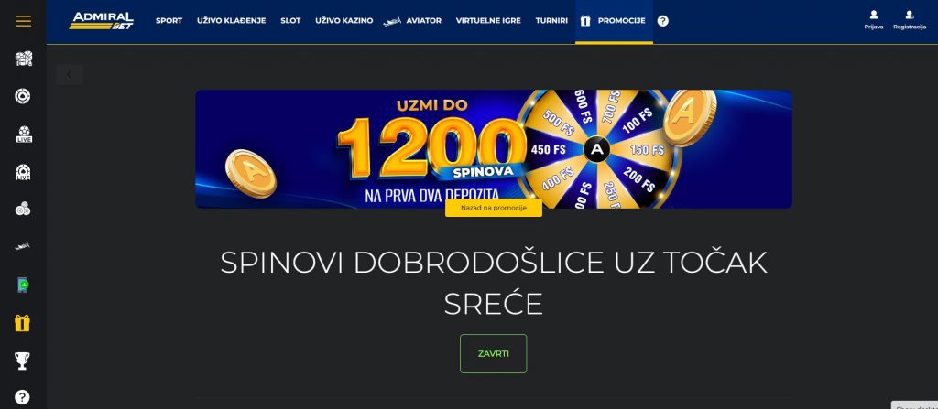Open the Prijava login icon
Image resolution: width=938 pixels, height=409 pixels.
tap(873, 20)
